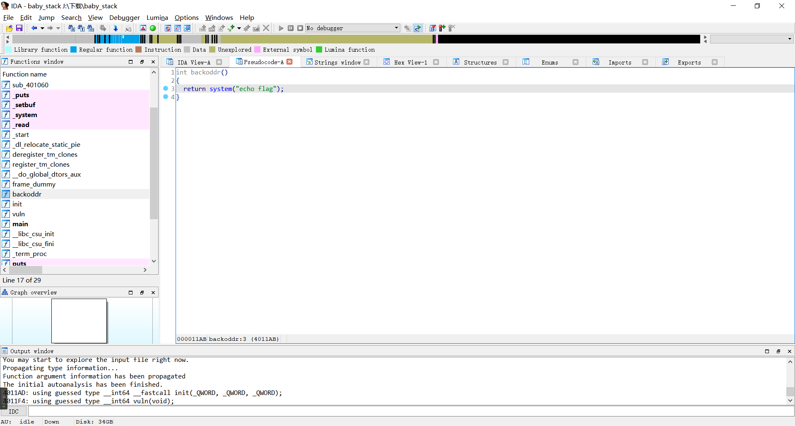795x426 pixels.
Task: Click the Start process play button
Action: pos(281,28)
